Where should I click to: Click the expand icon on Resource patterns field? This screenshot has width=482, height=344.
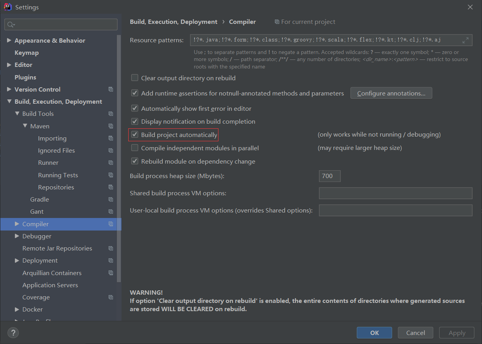coord(466,40)
